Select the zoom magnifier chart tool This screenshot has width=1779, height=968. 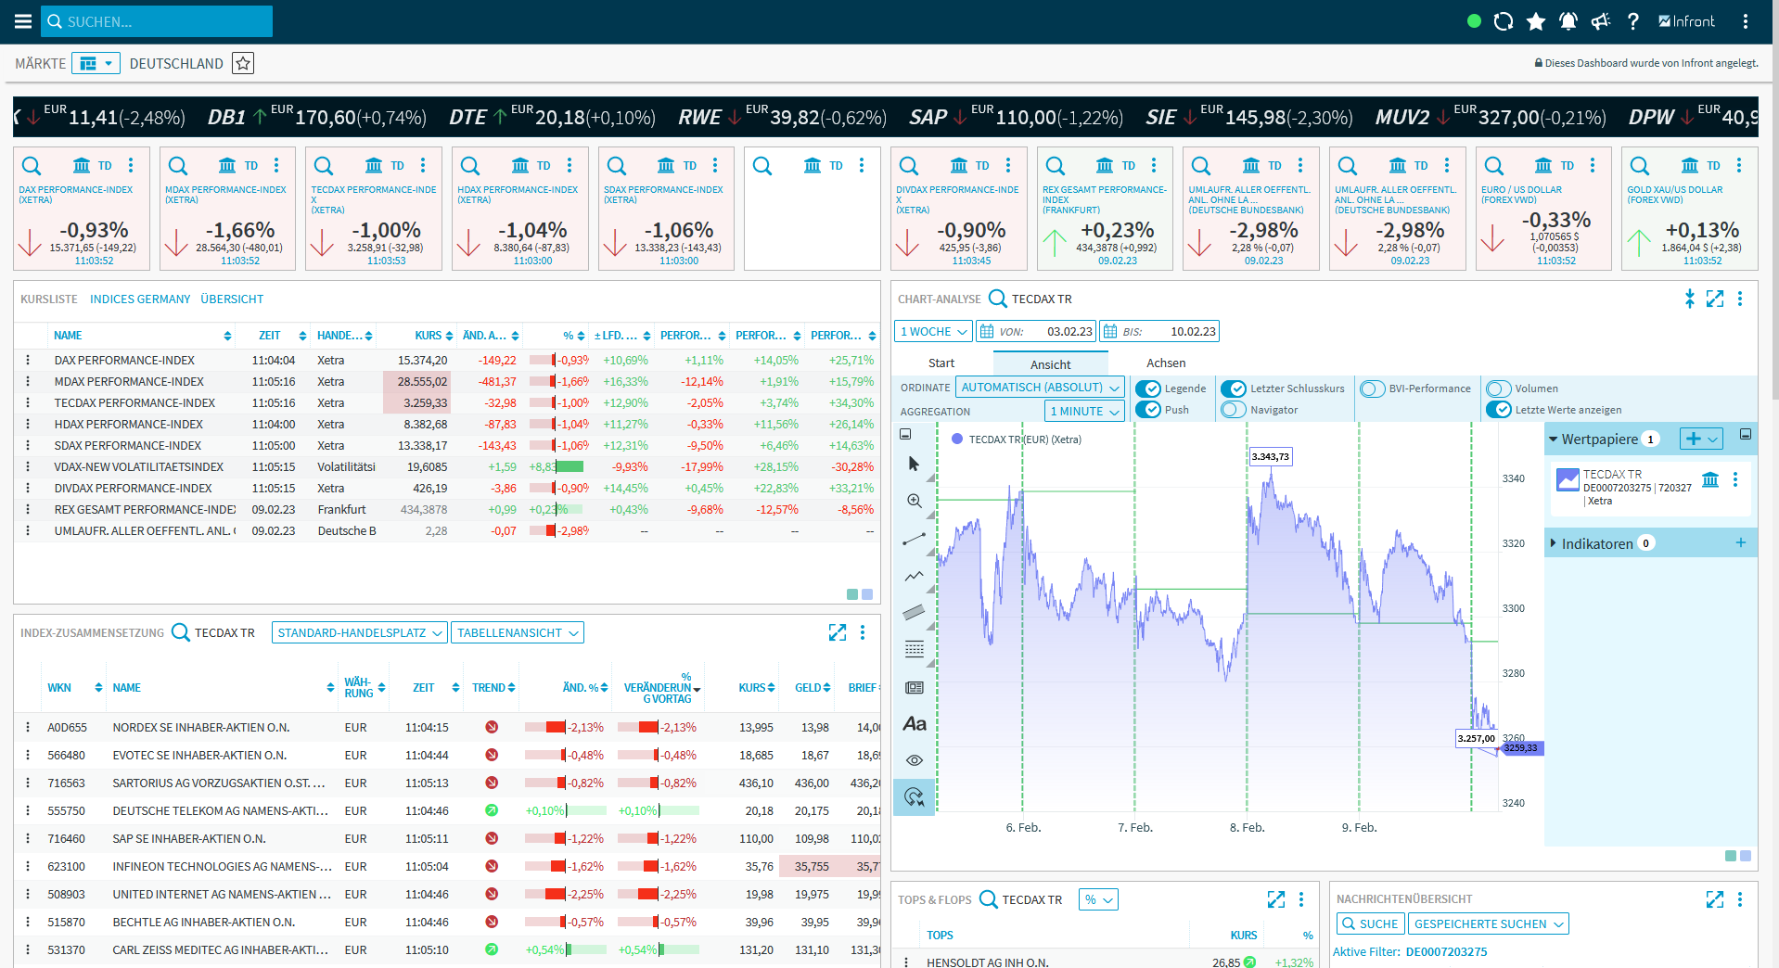click(914, 501)
